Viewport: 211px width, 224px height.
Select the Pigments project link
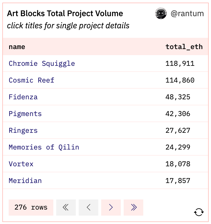pos(25,114)
